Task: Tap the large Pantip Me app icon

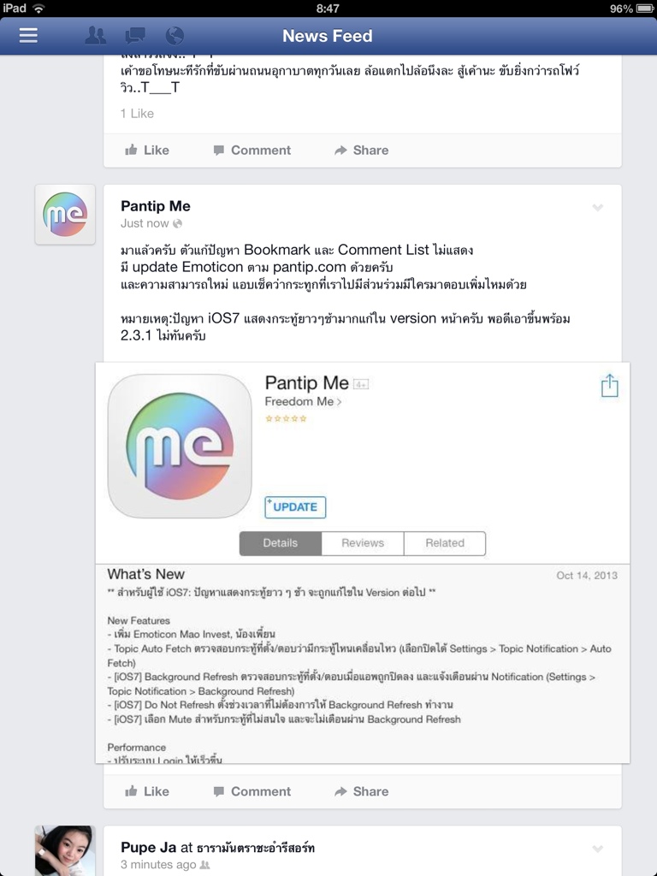Action: (180, 446)
